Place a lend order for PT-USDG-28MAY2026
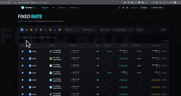Viewport: 181px width, 96px height. click(123, 59)
